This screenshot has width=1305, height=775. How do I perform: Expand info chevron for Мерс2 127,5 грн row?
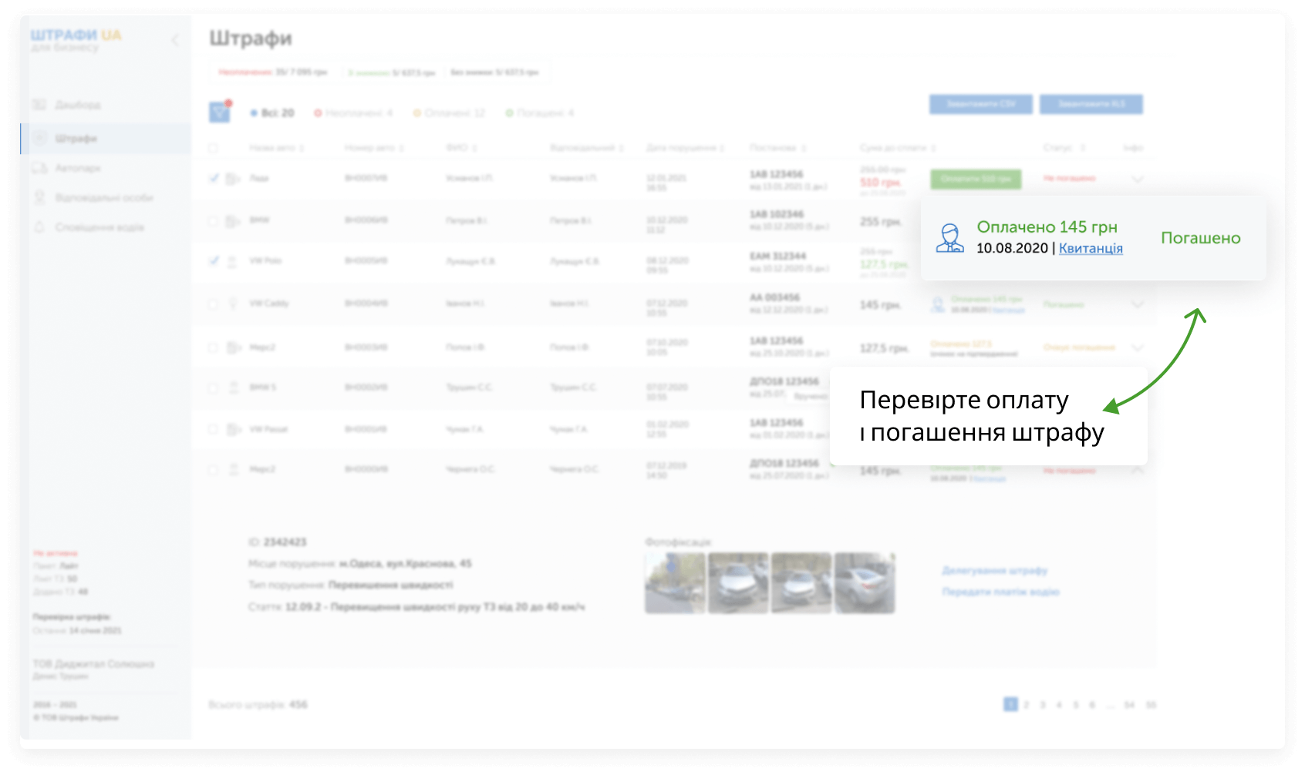[1137, 347]
